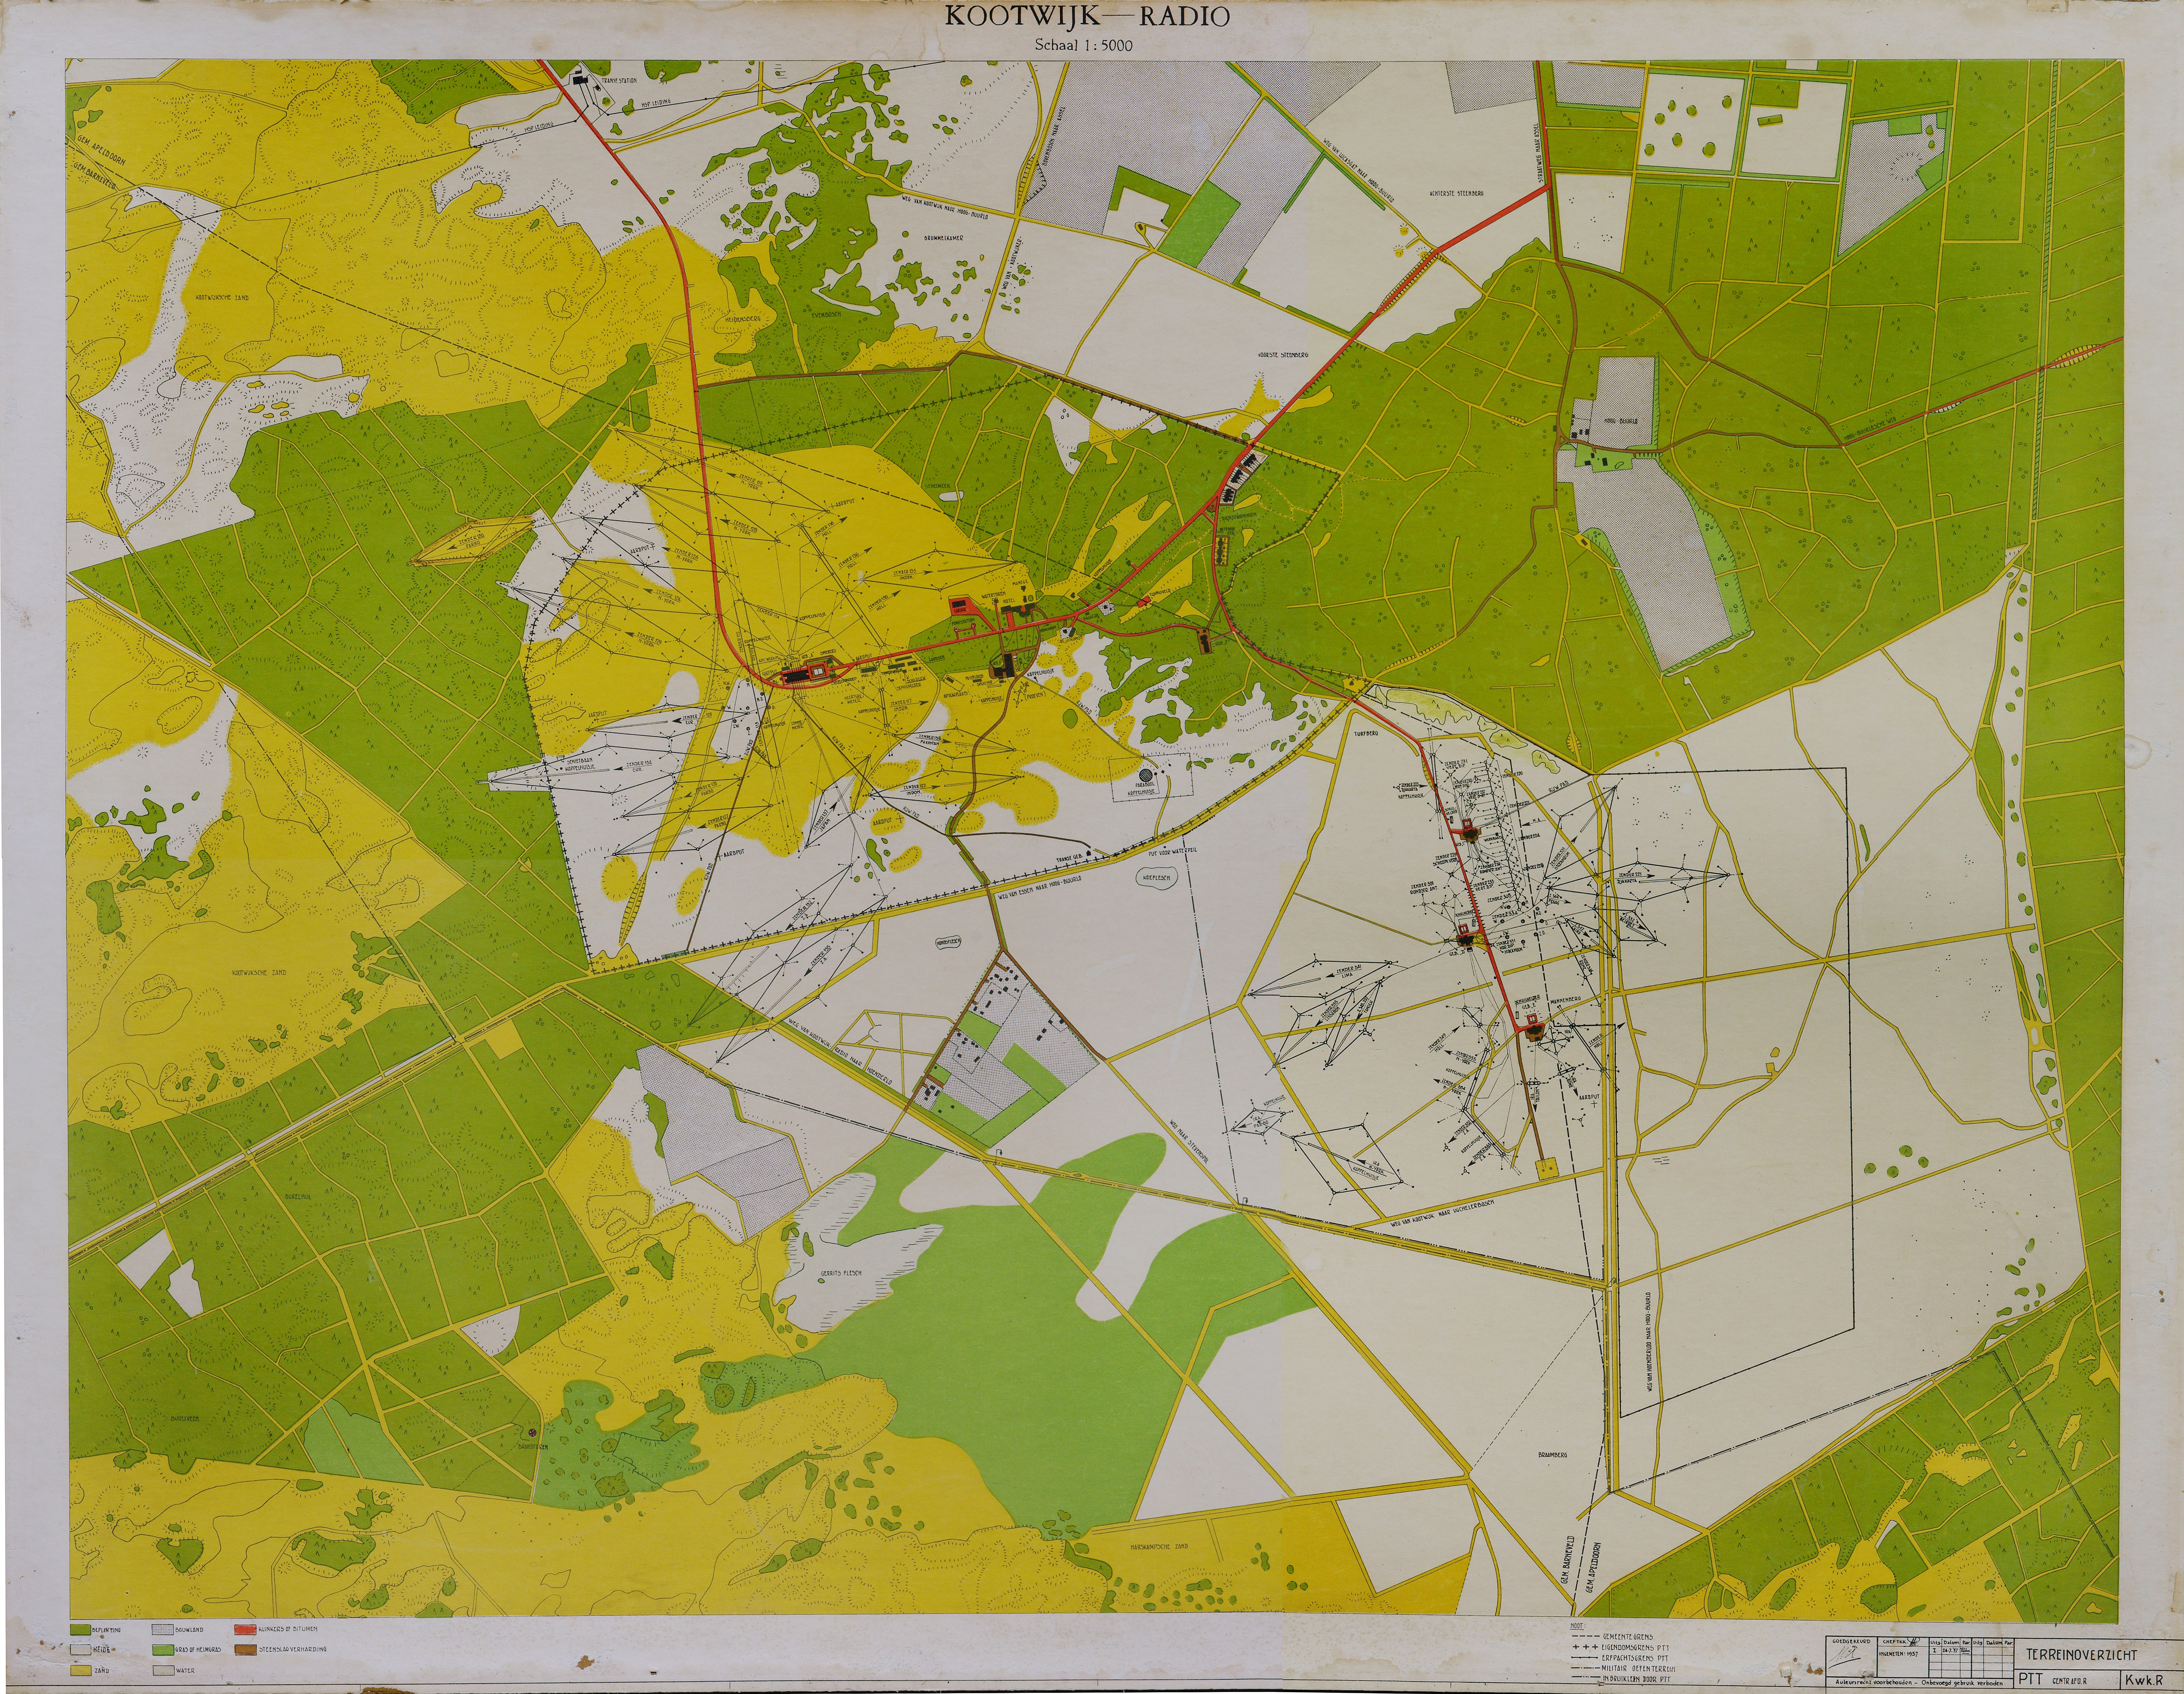Click the HEIDENSBERG place label

(743, 319)
